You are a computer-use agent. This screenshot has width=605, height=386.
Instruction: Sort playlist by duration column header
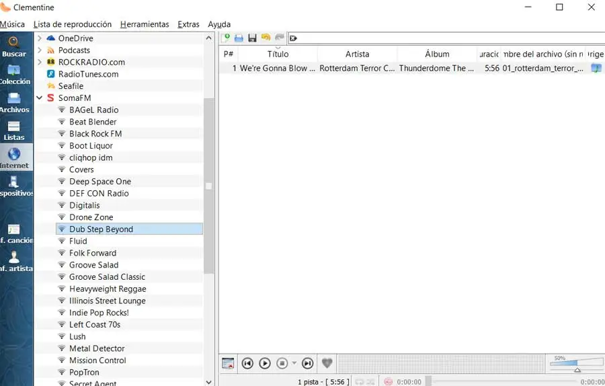489,54
